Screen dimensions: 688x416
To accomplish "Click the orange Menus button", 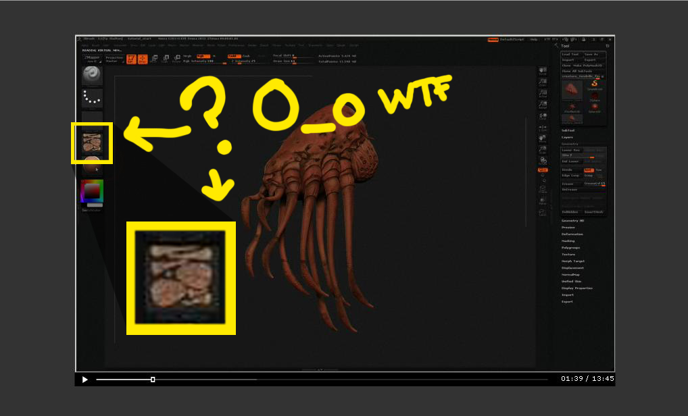I will (x=493, y=39).
